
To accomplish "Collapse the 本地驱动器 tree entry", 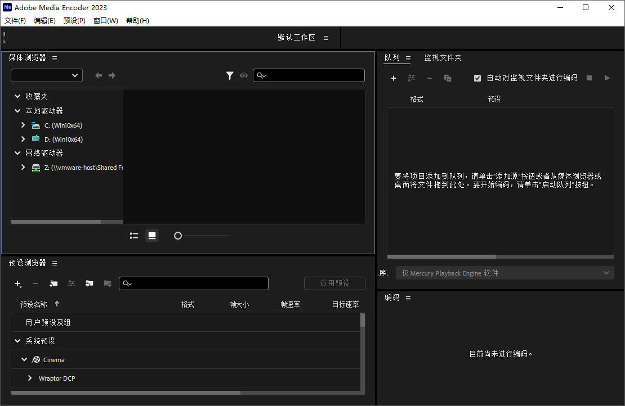I will pos(17,110).
